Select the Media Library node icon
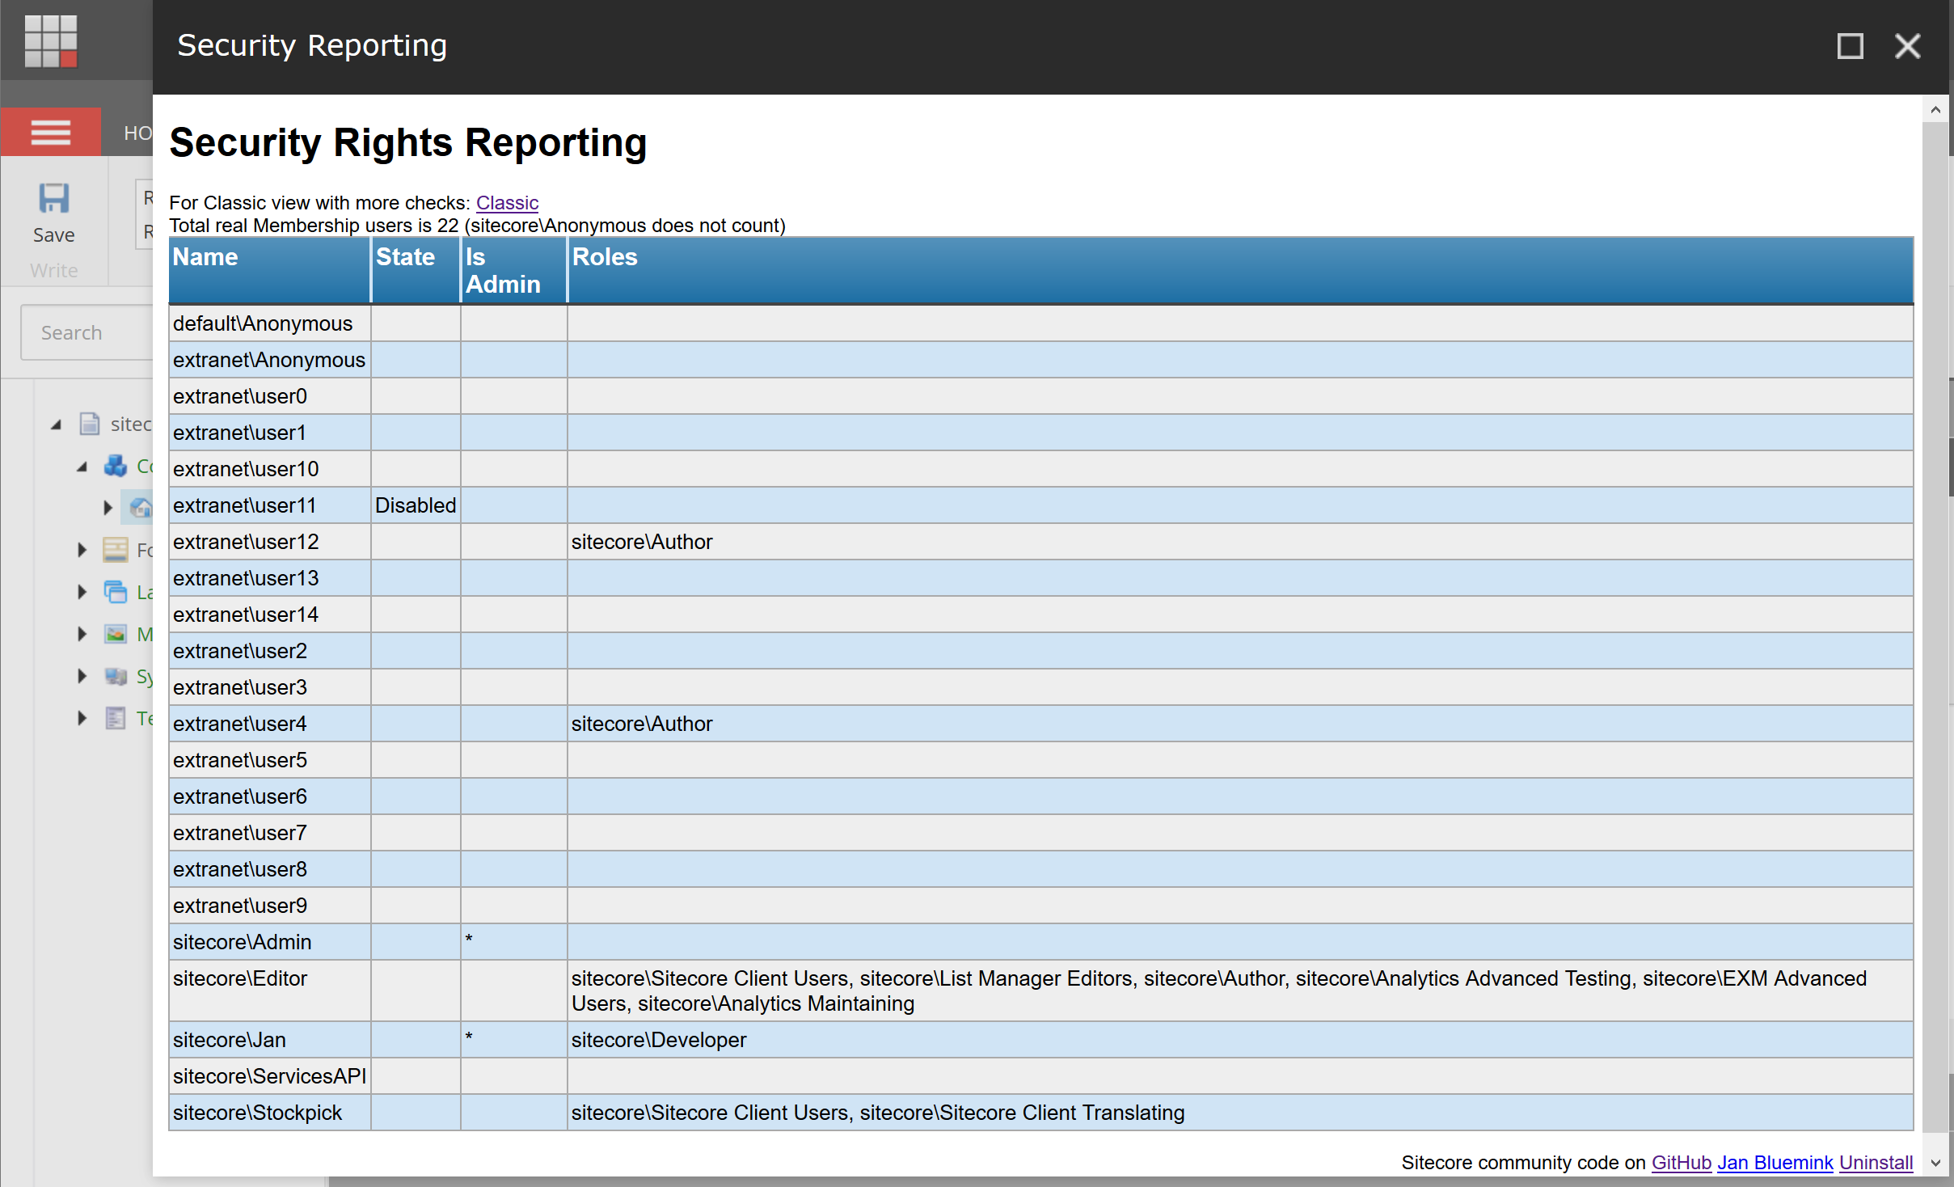Screen dimensions: 1954x1187 coord(116,634)
